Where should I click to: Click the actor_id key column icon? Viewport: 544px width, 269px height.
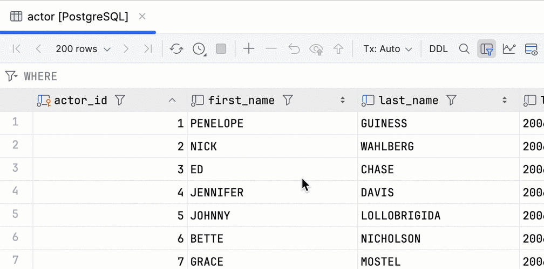coord(44,100)
